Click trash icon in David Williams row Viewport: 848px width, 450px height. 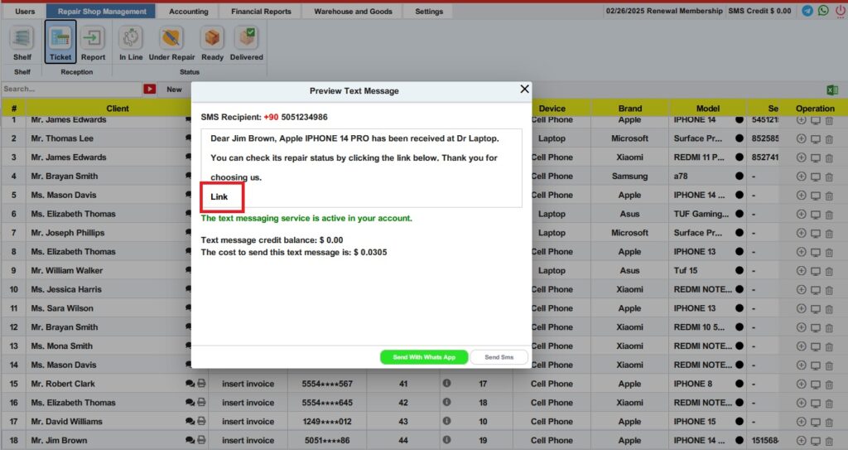click(829, 423)
